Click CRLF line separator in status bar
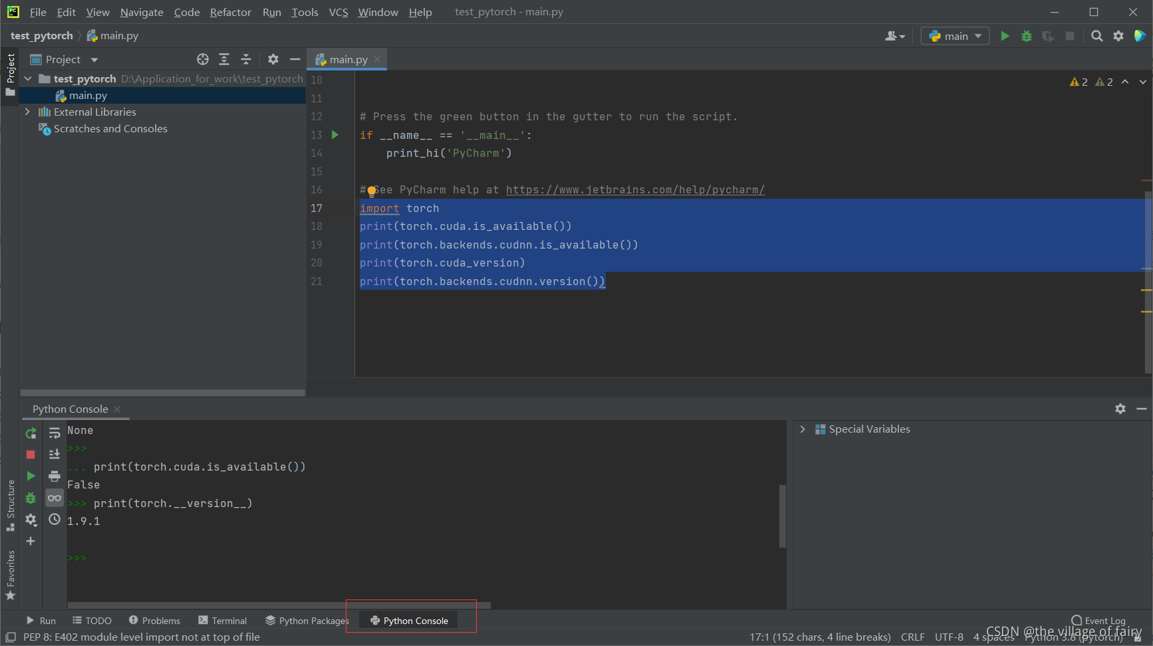1153x646 pixels. pyautogui.click(x=912, y=637)
